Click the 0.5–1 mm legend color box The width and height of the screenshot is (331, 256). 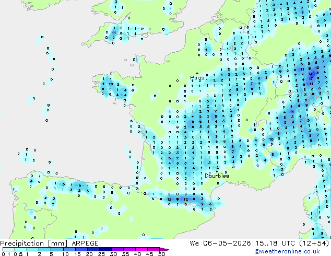coord(21,249)
